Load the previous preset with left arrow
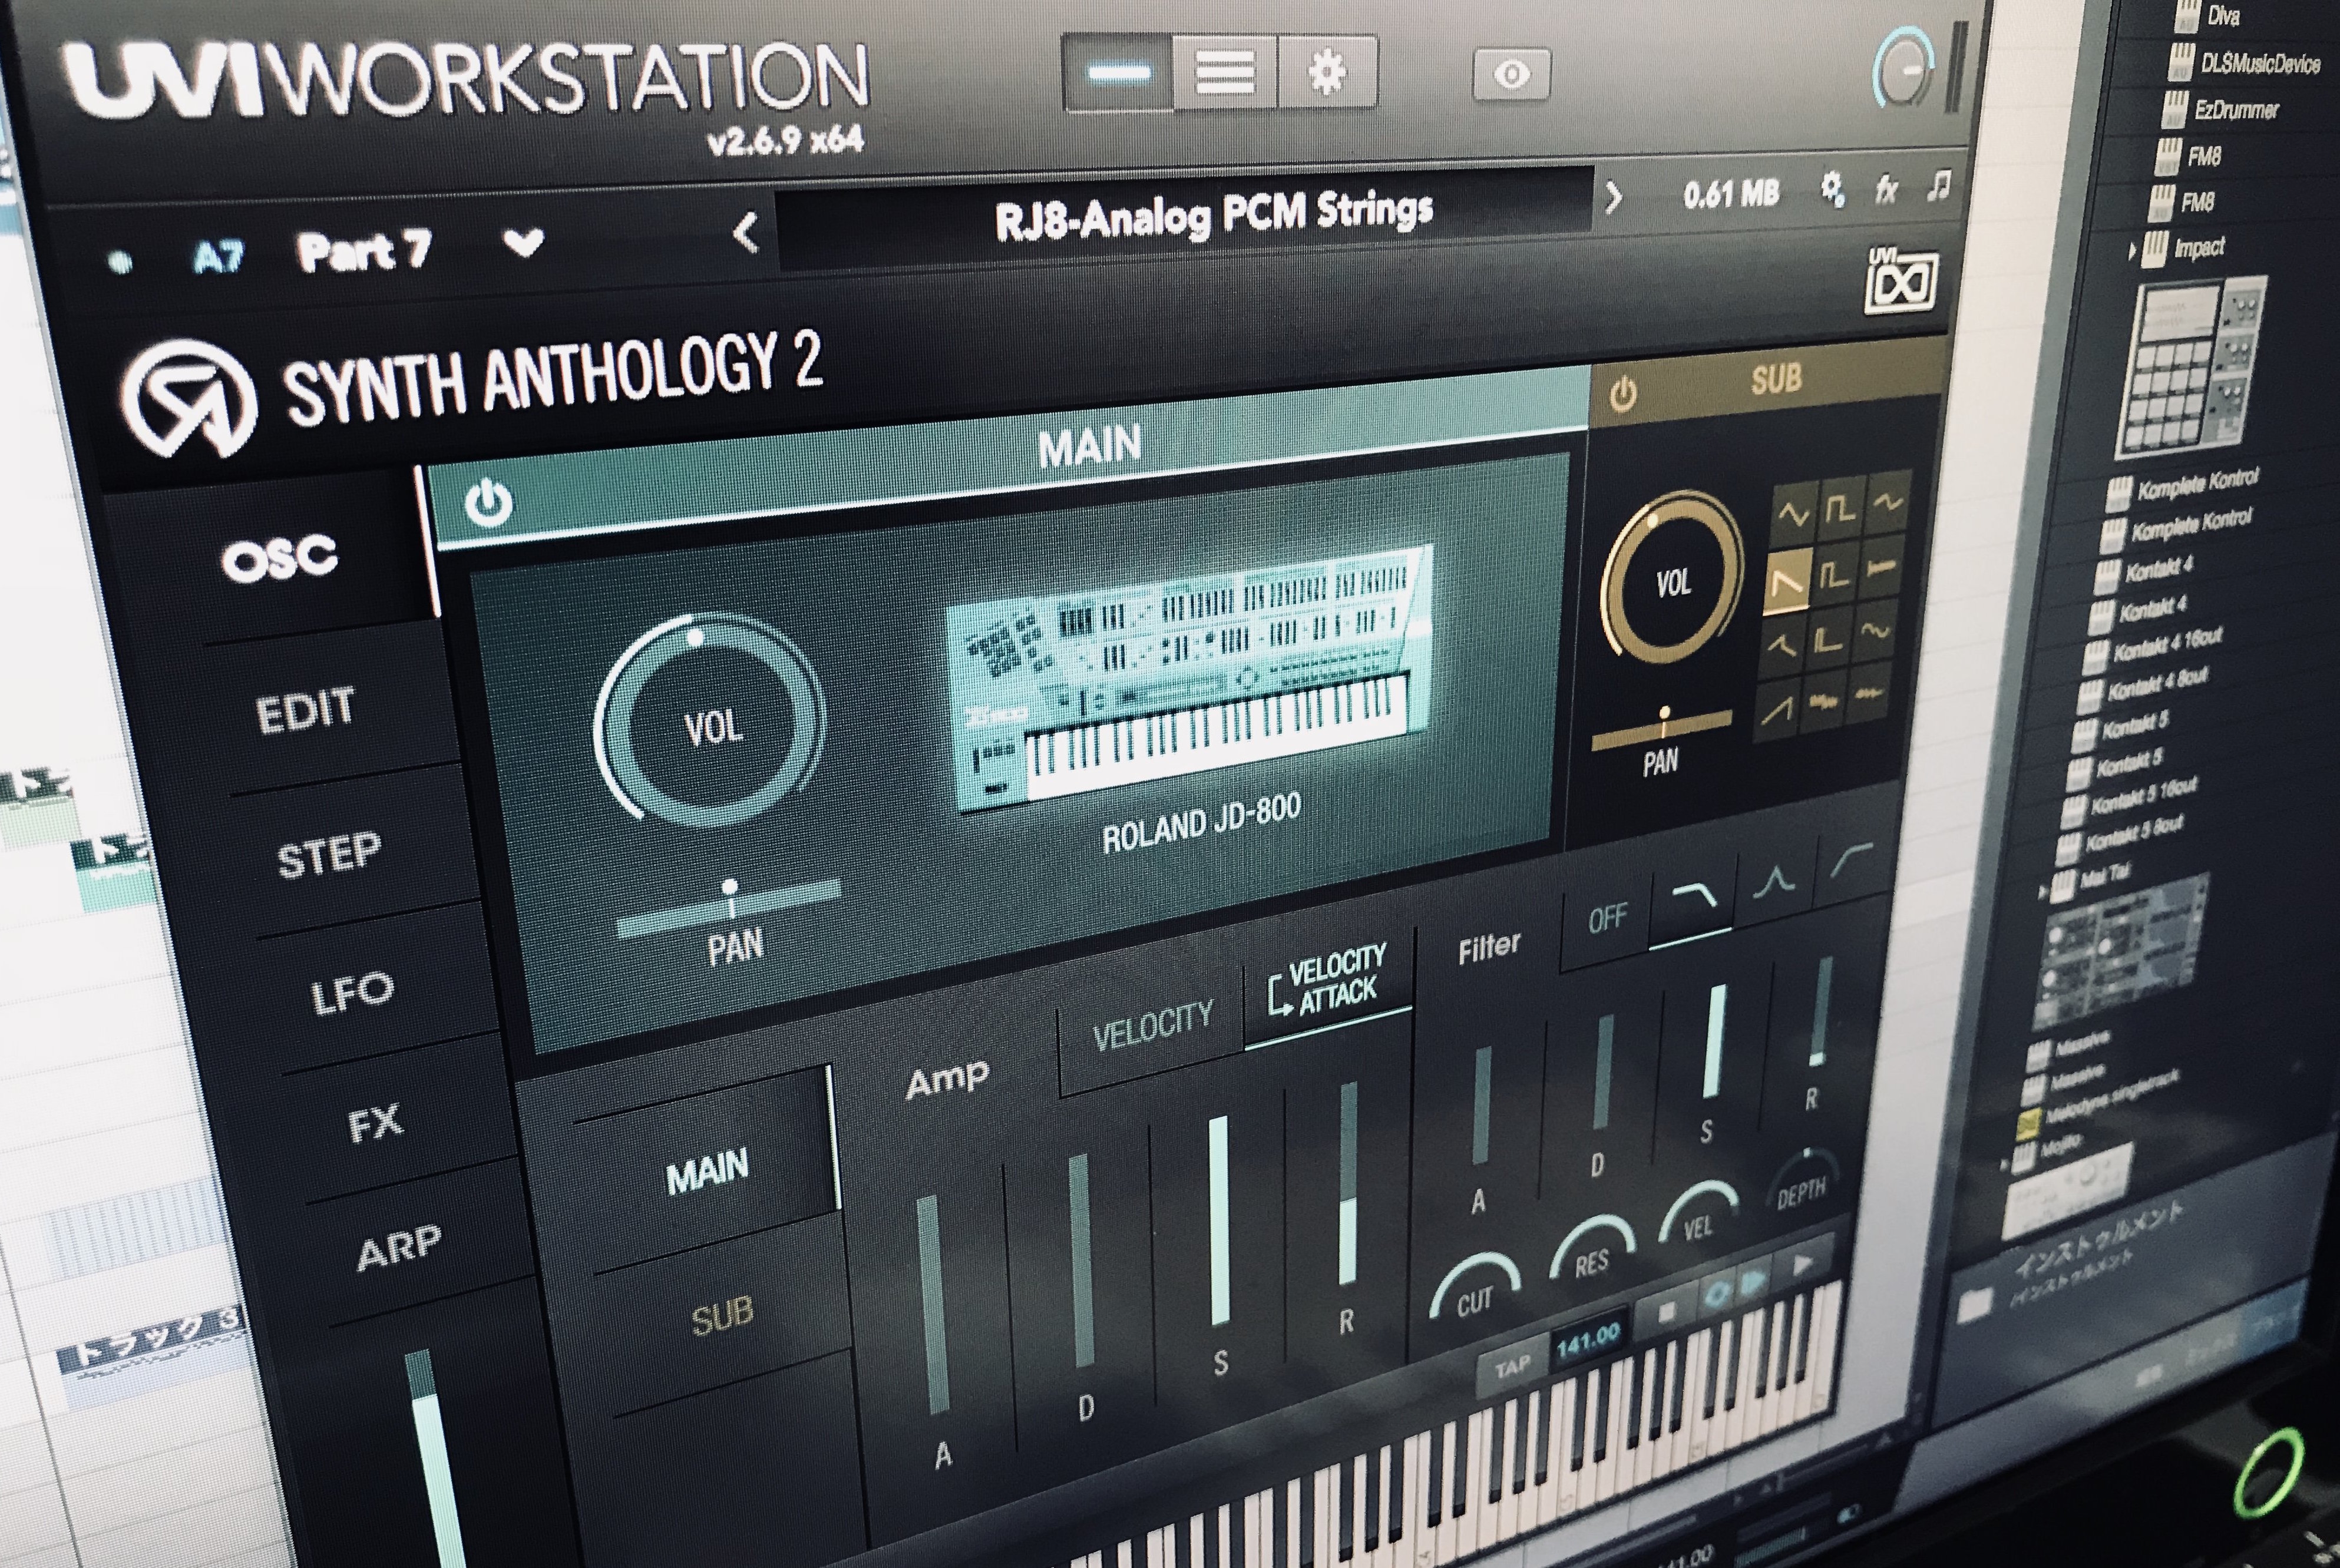The image size is (2340, 1568). 745,234
